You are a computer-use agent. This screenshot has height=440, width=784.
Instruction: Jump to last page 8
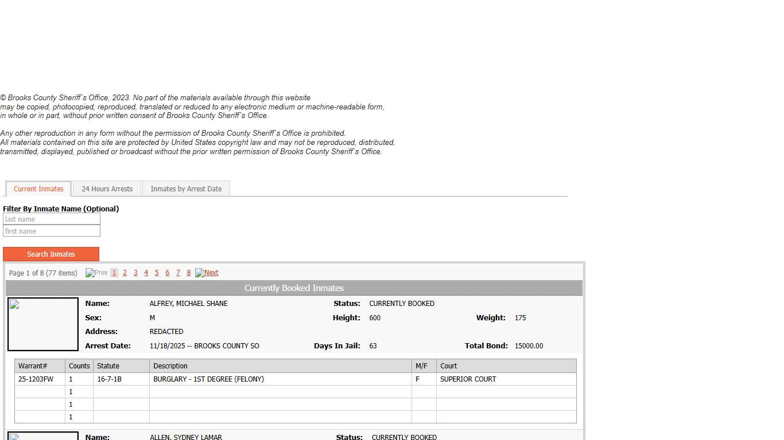tap(188, 273)
